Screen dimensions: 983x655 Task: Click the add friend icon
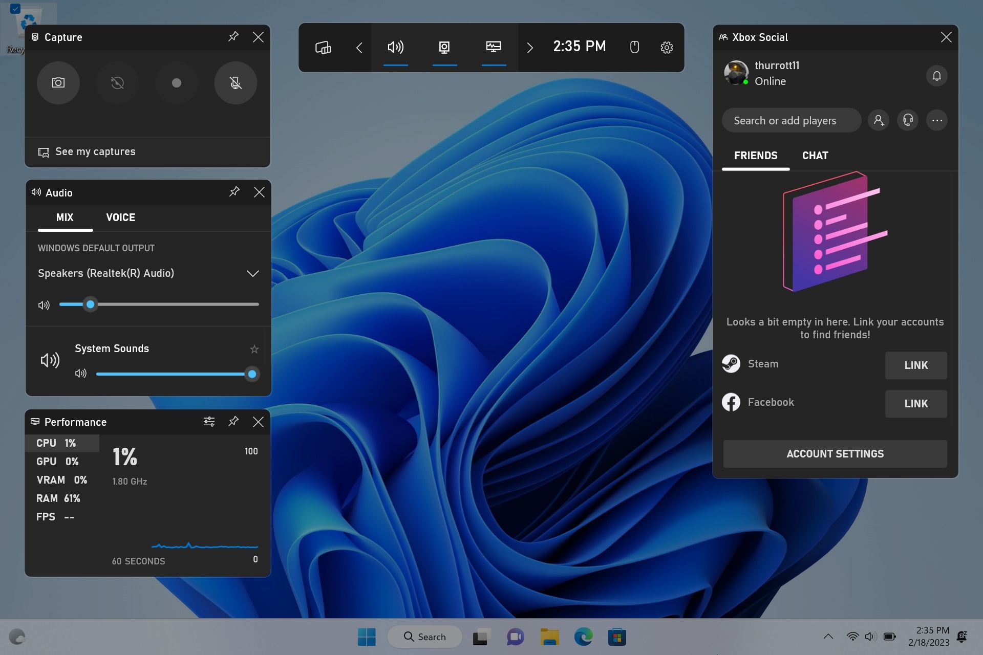point(879,120)
